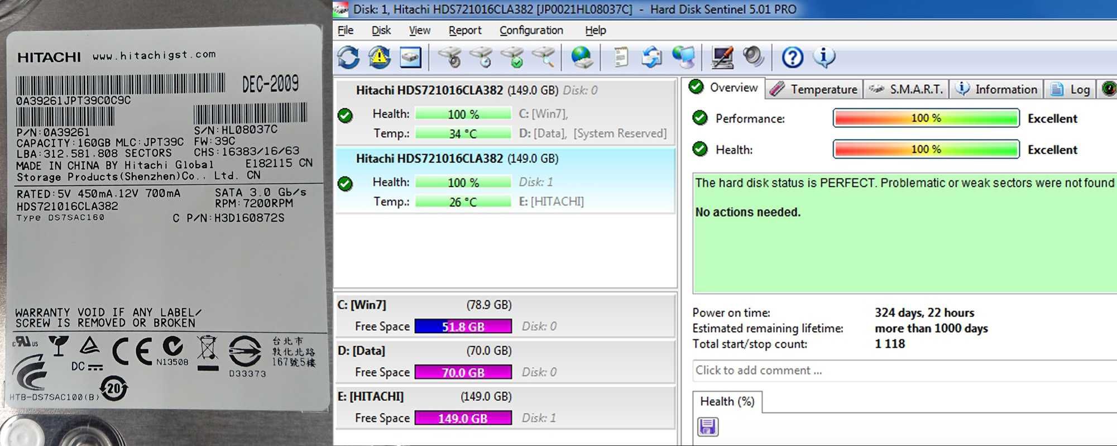Switch to the Log tab
The width and height of the screenshot is (1117, 446).
(1070, 89)
